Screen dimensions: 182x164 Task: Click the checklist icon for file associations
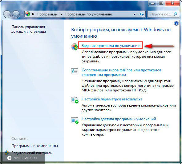click(x=75, y=71)
